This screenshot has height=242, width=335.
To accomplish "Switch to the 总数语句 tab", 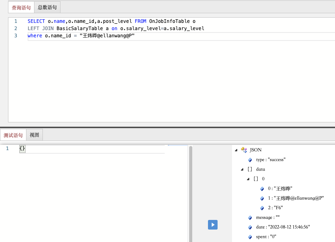I will [x=47, y=7].
